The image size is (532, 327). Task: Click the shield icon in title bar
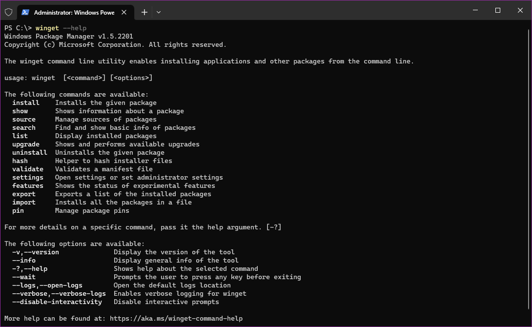pyautogui.click(x=8, y=12)
